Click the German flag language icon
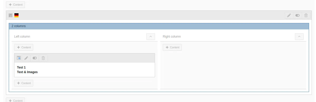 [x=16, y=15]
